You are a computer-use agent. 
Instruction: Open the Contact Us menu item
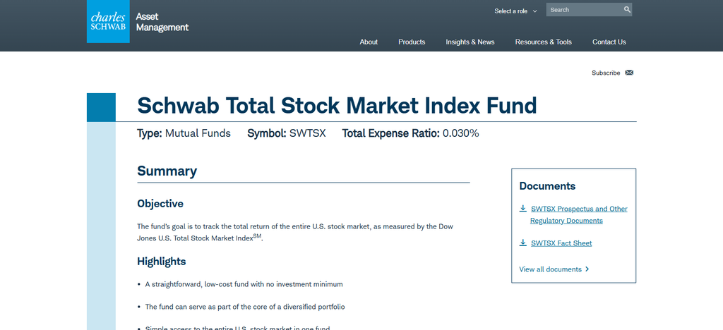609,42
